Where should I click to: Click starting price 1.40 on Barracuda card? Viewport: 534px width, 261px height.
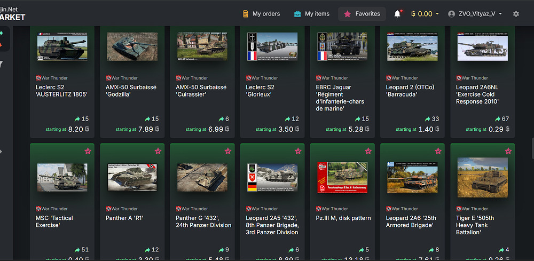[x=426, y=129]
